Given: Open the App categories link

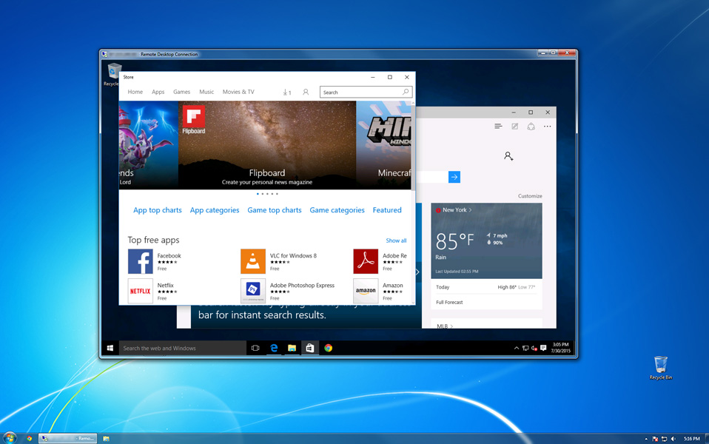Looking at the screenshot, I should pyautogui.click(x=215, y=210).
